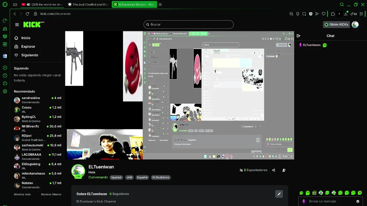Viewport: 367px width, 206px height.
Task: Open the Opera GX sidebar settings gear
Action: [x=5, y=92]
